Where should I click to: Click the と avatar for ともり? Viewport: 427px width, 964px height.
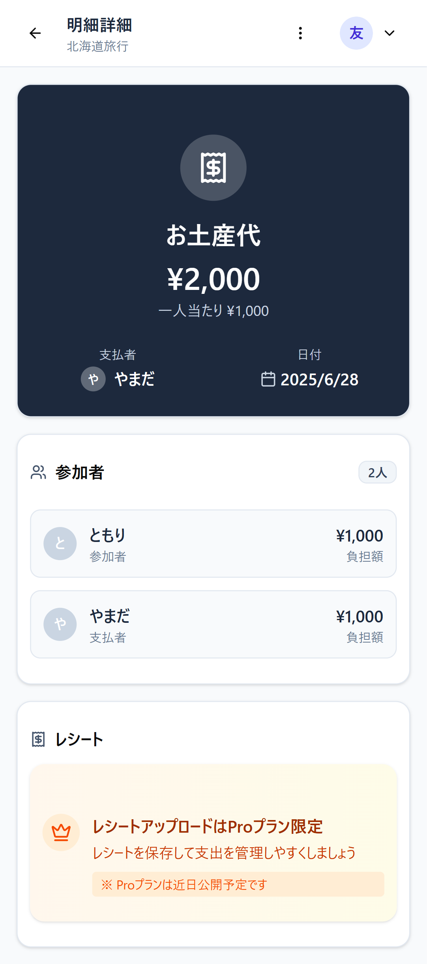[x=60, y=544]
